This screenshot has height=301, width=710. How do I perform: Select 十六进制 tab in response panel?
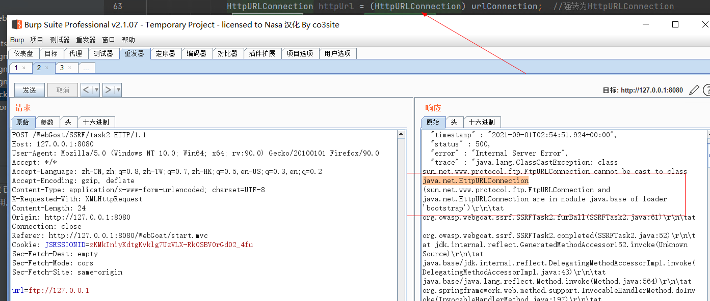coord(482,122)
